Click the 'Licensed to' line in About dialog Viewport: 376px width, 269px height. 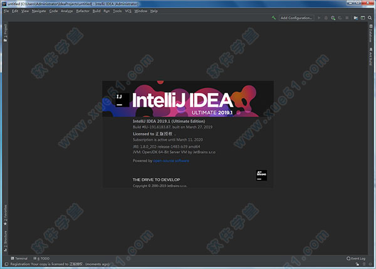[154, 134]
